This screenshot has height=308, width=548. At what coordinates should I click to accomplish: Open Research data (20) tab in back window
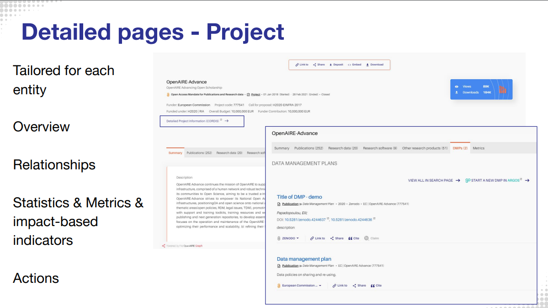click(229, 153)
